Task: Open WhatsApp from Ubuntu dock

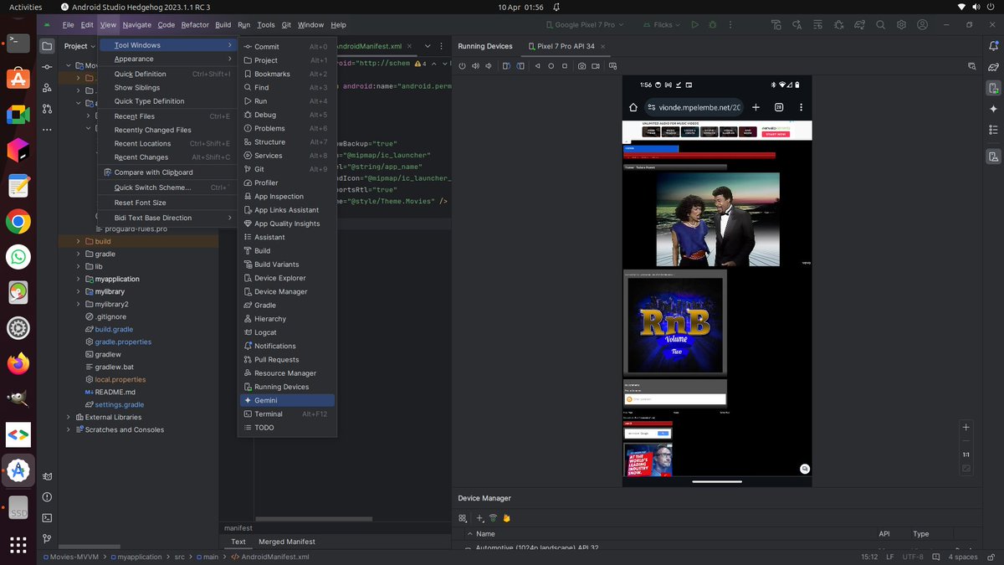Action: click(18, 256)
